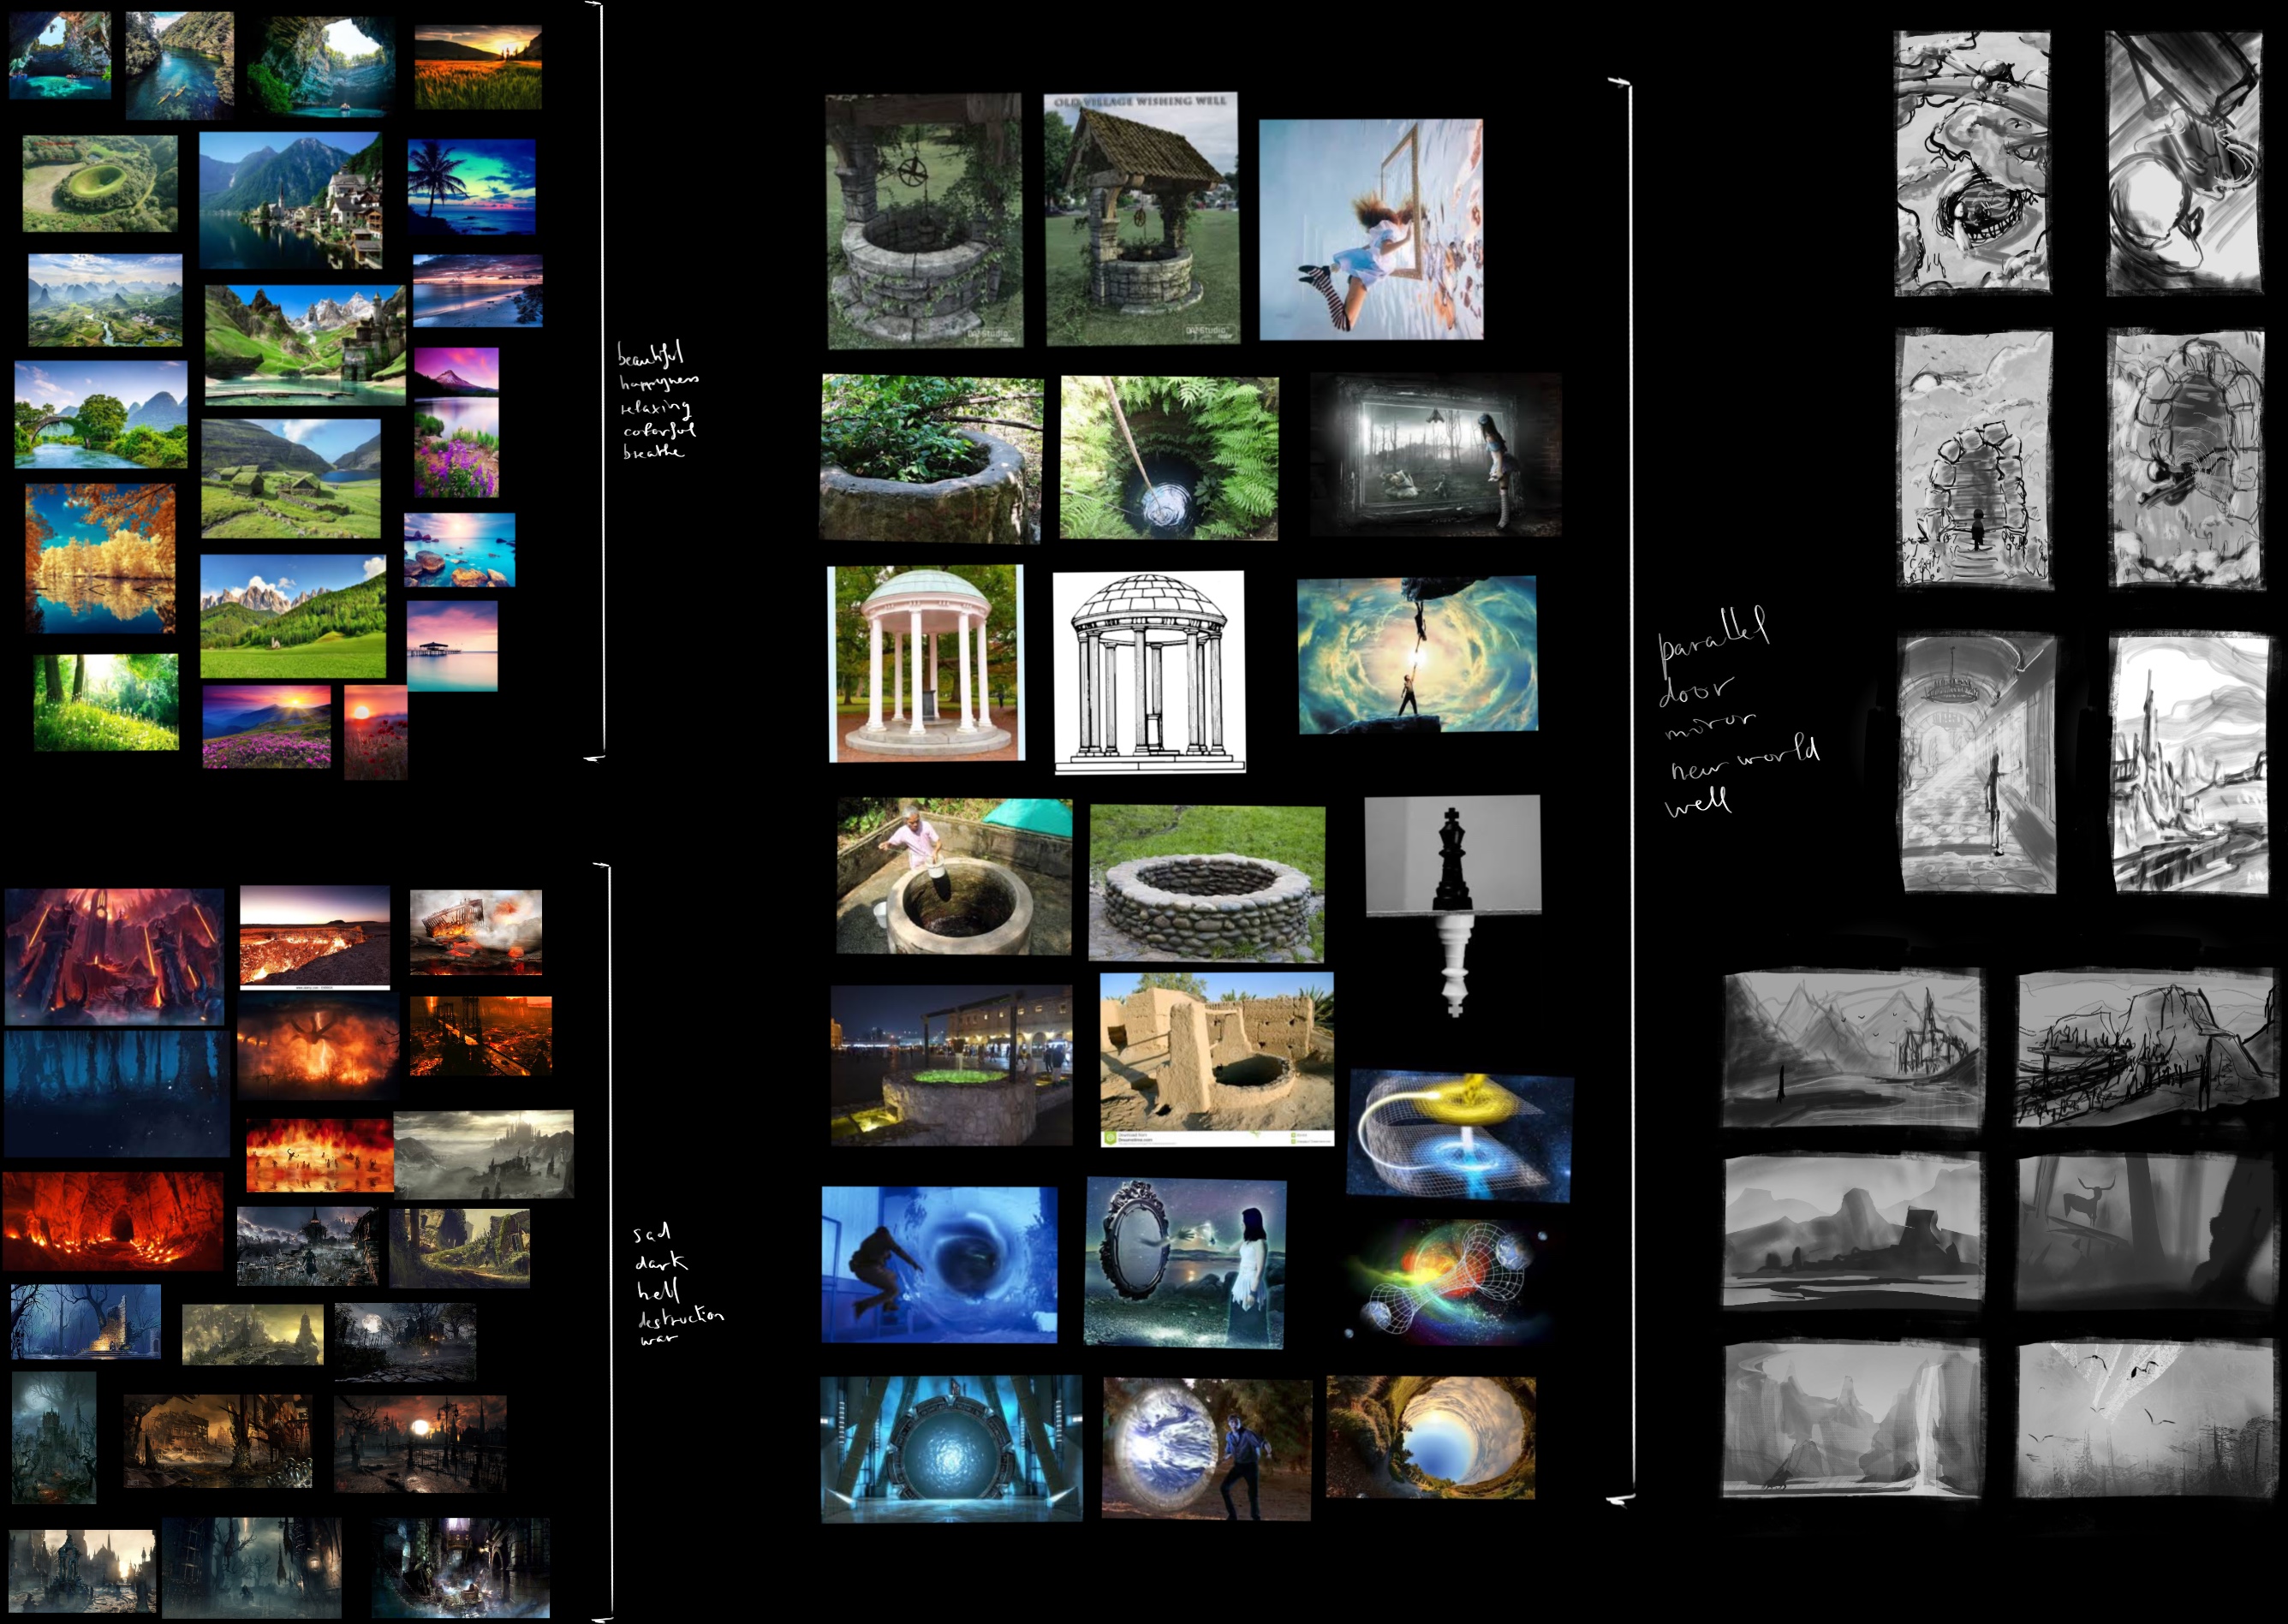2288x1624 pixels.
Task: Click the Old Village Wishing Well image
Action: click(x=1141, y=219)
